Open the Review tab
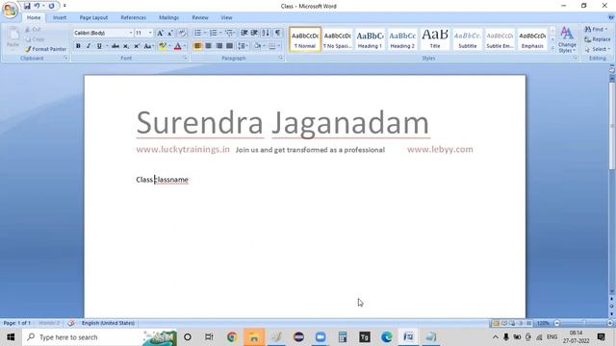The width and height of the screenshot is (616, 346). (x=200, y=17)
